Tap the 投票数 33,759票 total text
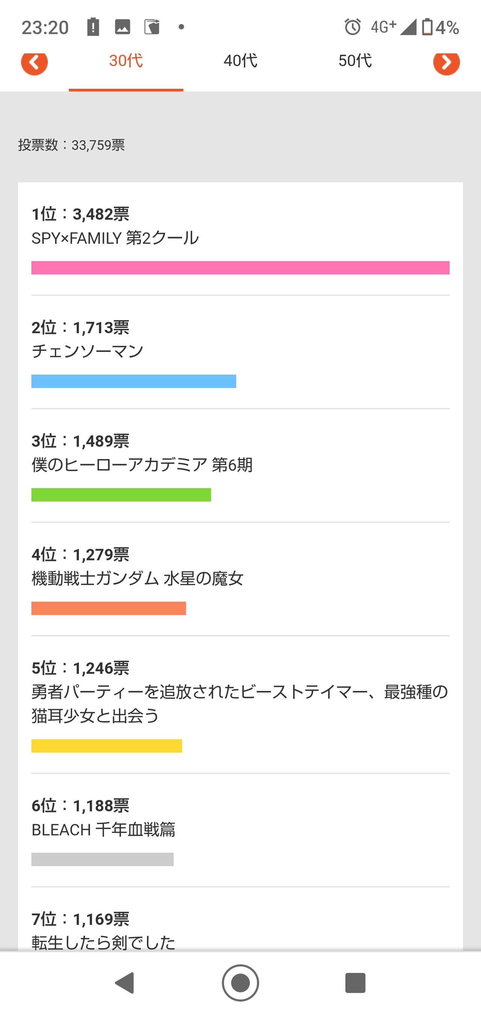This screenshot has width=481, height=1015. pos(71,145)
